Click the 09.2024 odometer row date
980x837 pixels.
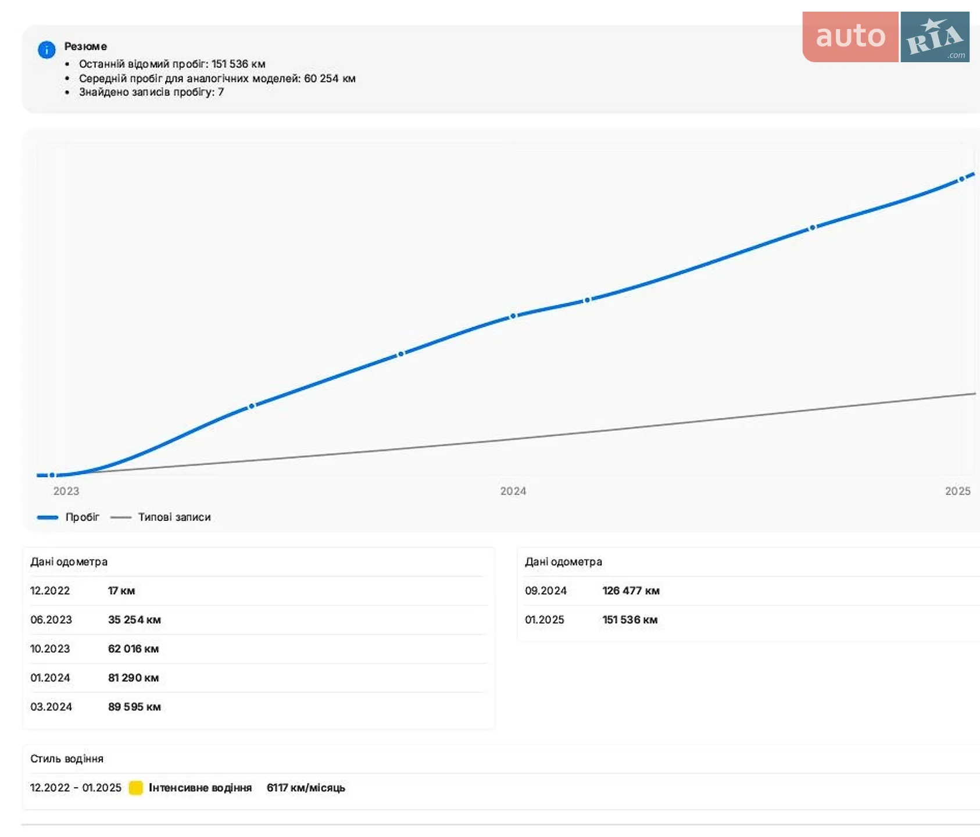[x=546, y=591]
